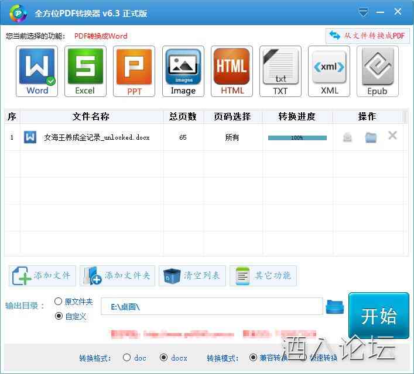Click the 65 total pages cell

183,137
